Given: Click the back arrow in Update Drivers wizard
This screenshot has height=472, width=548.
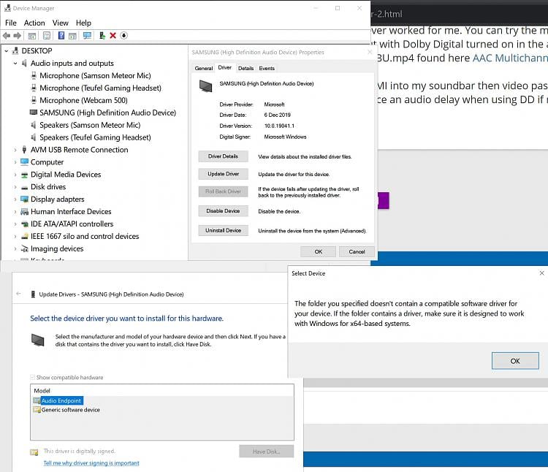Looking at the screenshot, I should pyautogui.click(x=18, y=294).
